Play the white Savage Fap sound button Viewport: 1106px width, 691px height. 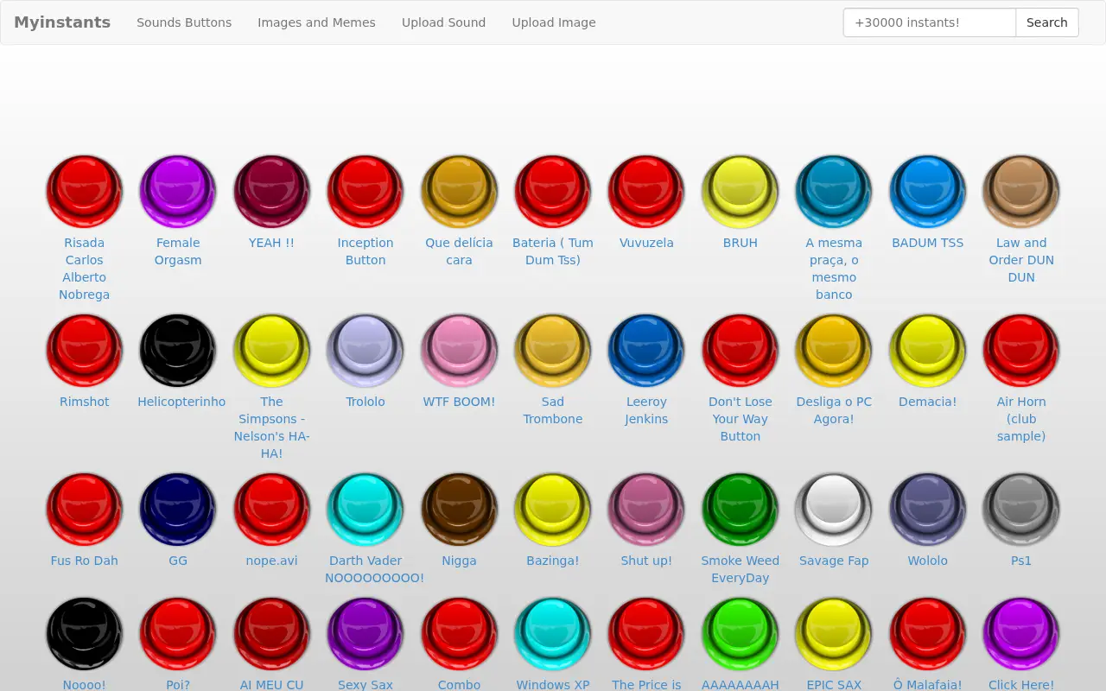(x=834, y=510)
